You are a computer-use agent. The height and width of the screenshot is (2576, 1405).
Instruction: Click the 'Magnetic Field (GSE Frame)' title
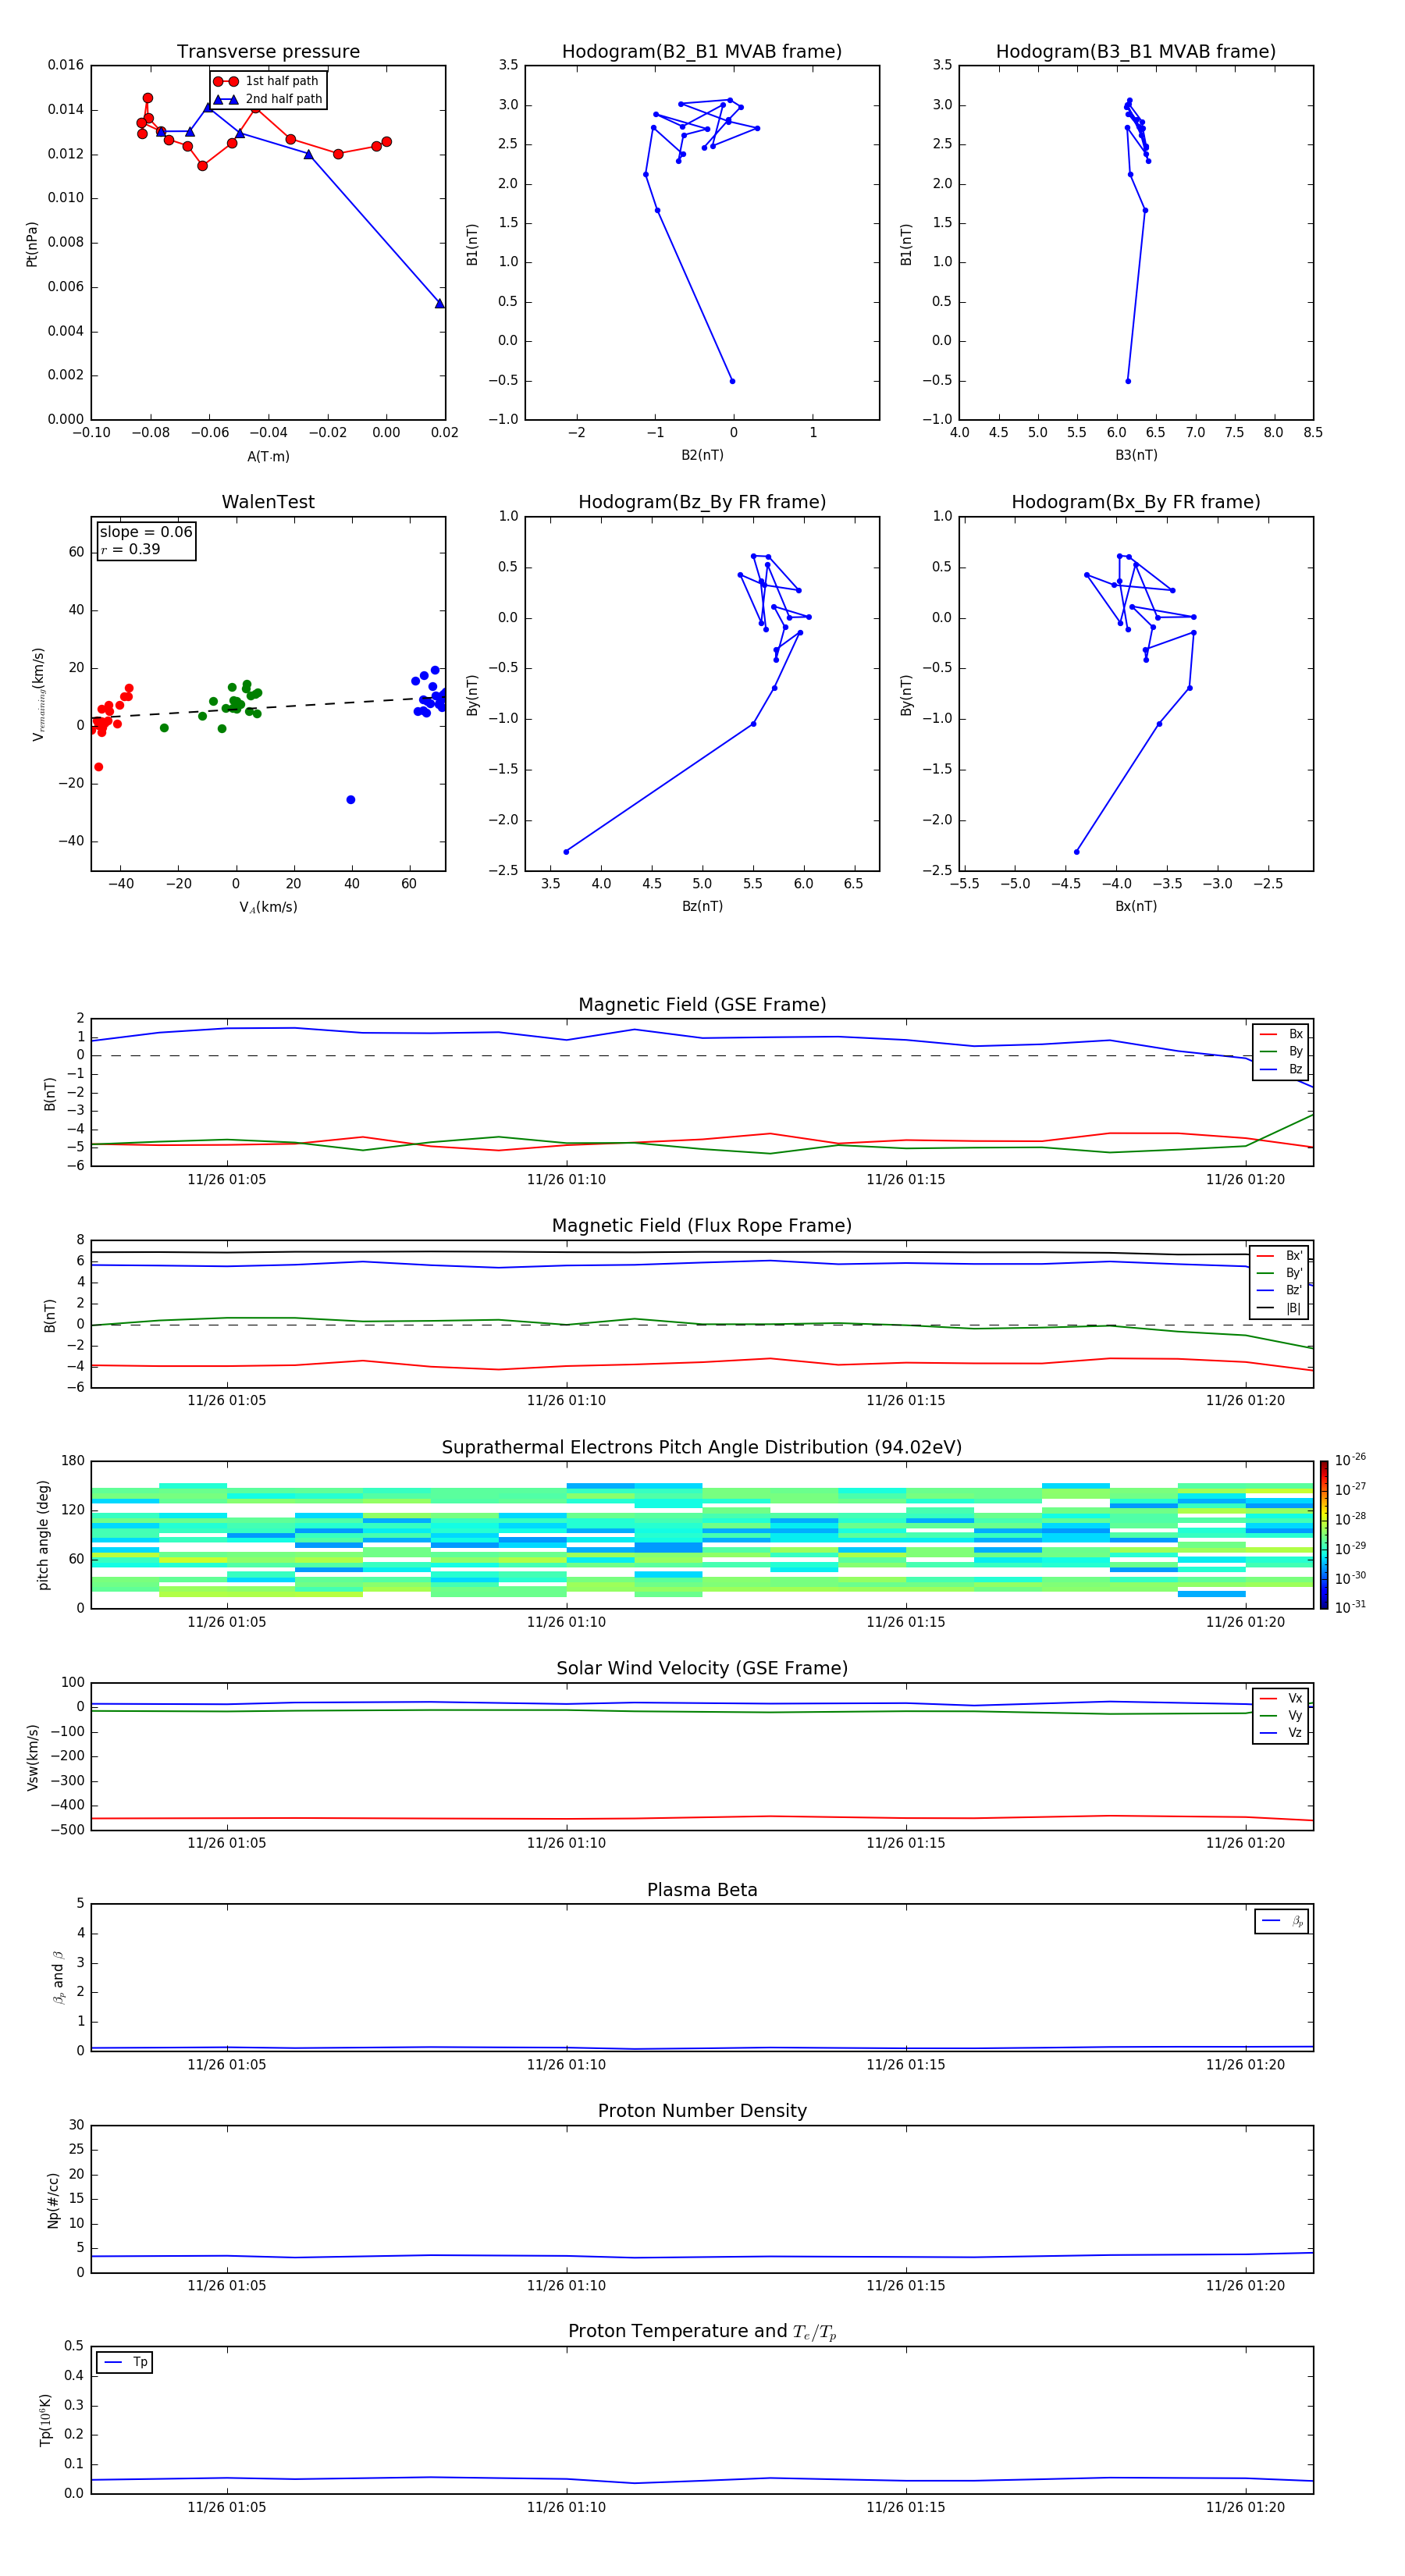(702, 1005)
